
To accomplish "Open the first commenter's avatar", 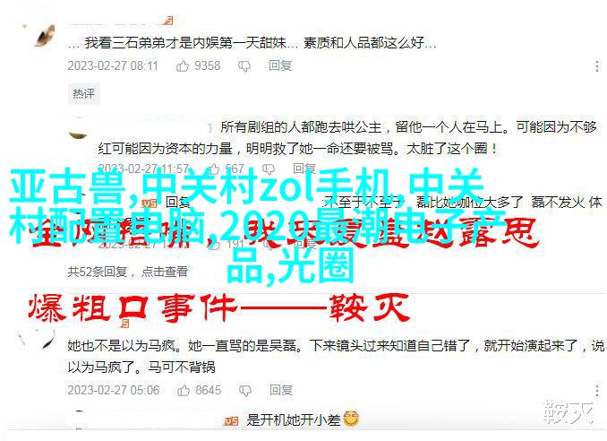I will pos(44,36).
